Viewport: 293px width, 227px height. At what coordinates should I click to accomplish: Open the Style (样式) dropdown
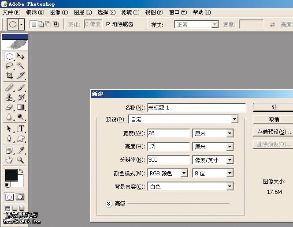pyautogui.click(x=215, y=24)
